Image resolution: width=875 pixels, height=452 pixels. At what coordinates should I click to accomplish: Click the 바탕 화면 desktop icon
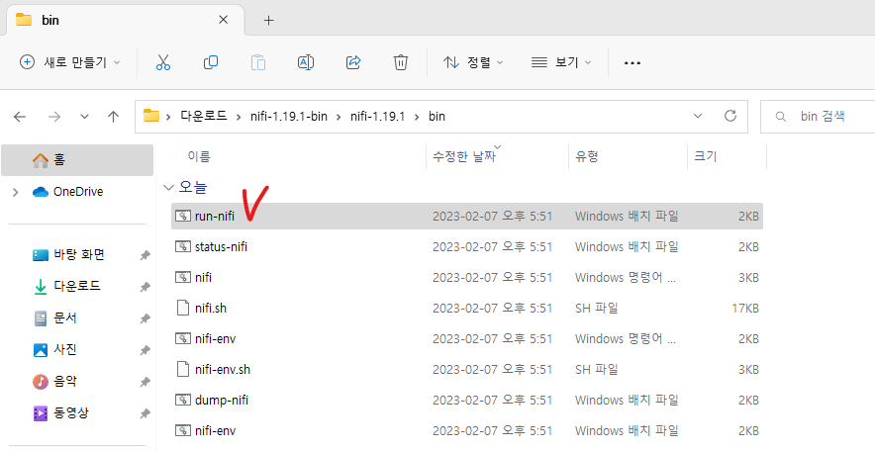(x=41, y=255)
